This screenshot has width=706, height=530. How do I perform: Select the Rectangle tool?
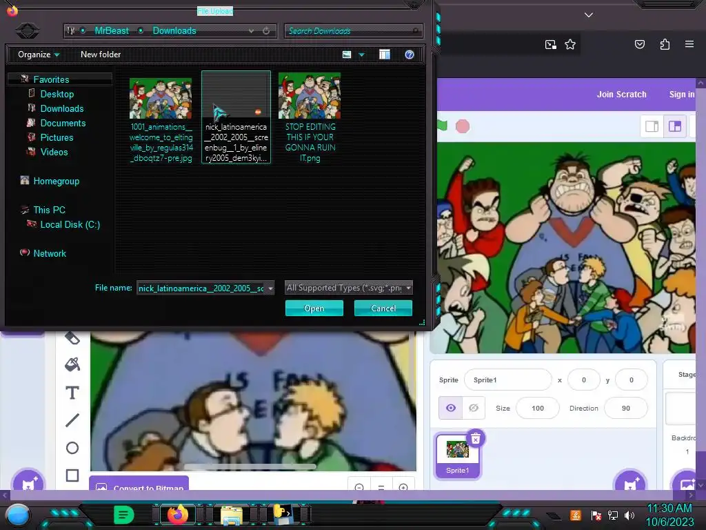coord(72,475)
